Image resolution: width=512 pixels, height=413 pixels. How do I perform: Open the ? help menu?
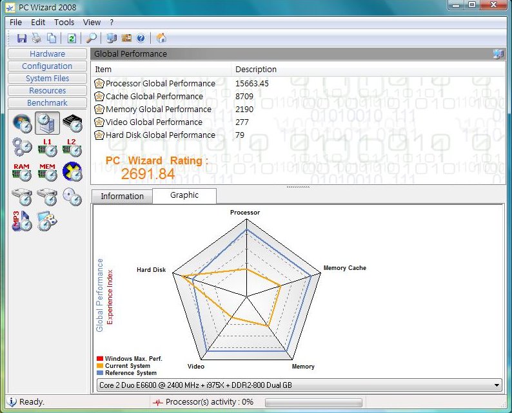112,22
